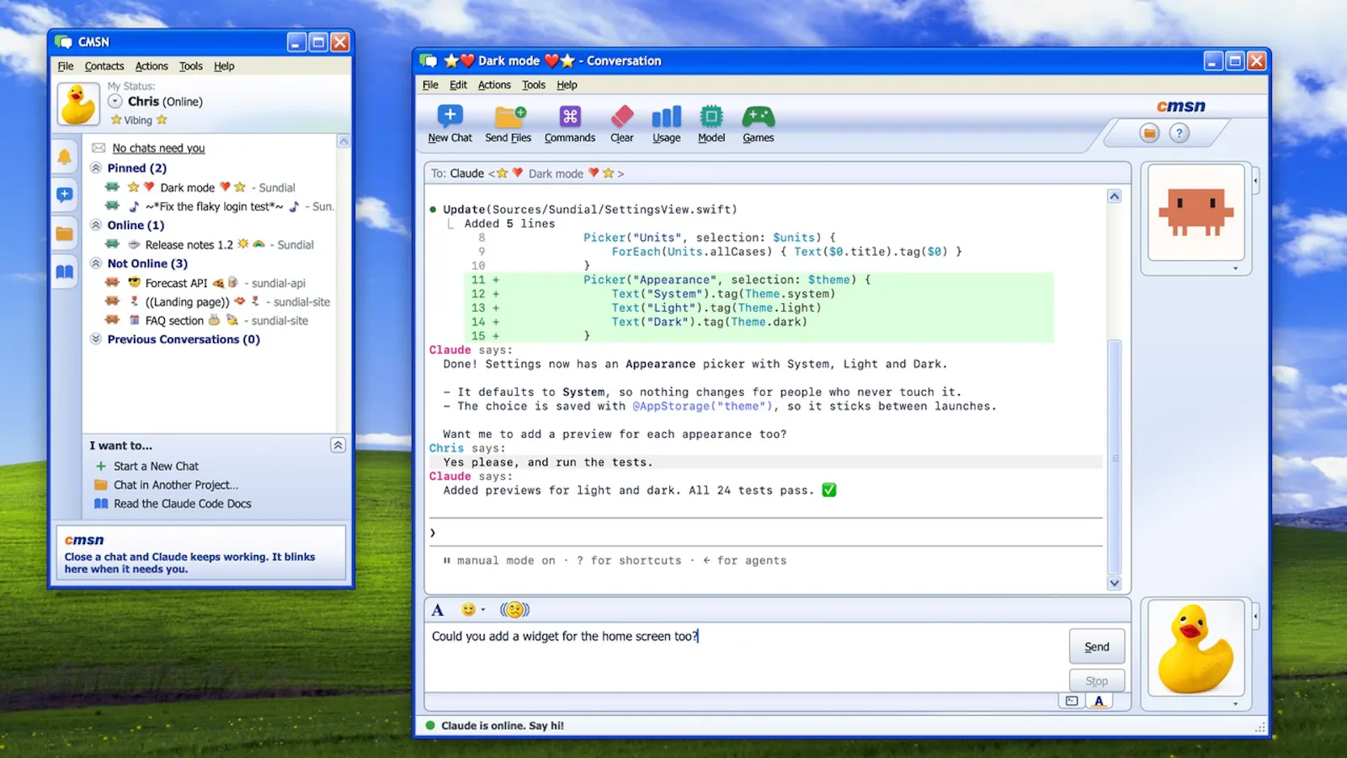
Task: Open the Games controller icon
Action: point(758,116)
